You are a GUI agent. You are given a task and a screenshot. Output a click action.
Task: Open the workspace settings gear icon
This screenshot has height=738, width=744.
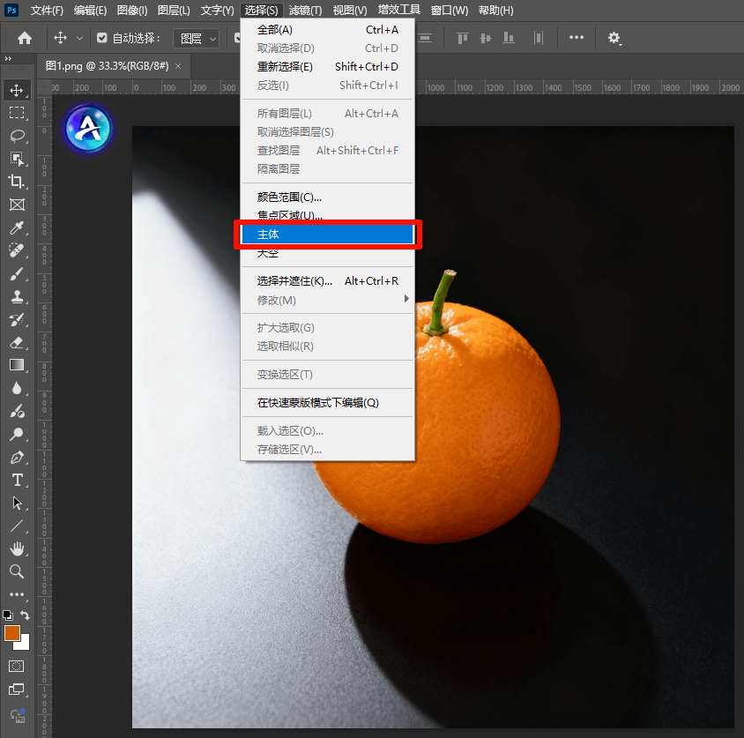614,38
